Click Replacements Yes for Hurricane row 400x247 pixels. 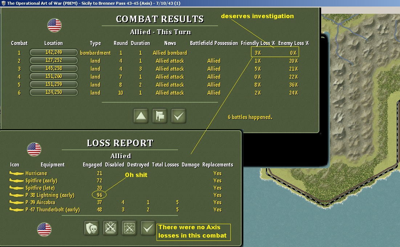(x=218, y=173)
